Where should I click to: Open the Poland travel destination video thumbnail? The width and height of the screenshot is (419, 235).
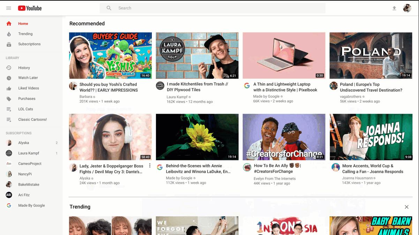[371, 55]
